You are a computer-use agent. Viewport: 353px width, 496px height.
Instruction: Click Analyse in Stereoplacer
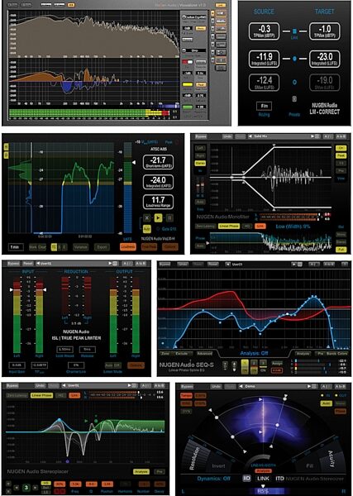point(141,472)
